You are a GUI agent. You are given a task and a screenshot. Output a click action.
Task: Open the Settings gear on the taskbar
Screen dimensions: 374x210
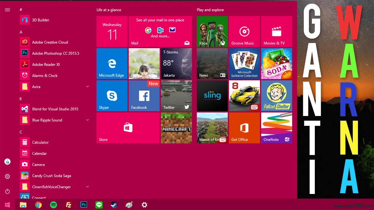(x=144, y=205)
